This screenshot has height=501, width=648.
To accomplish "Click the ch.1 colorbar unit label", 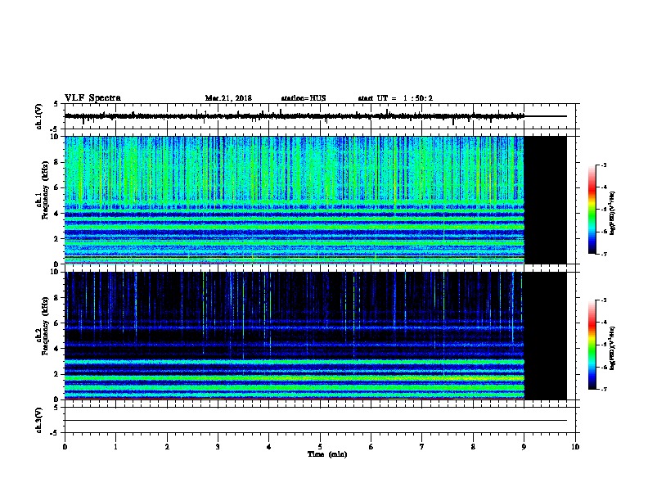I will [x=613, y=214].
